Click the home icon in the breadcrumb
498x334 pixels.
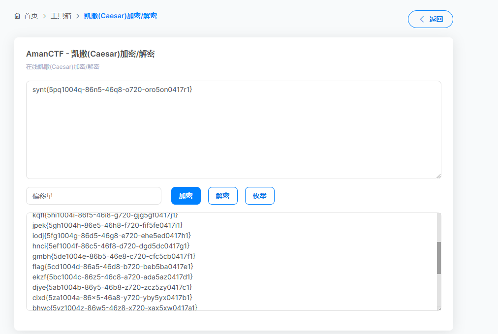[18, 16]
